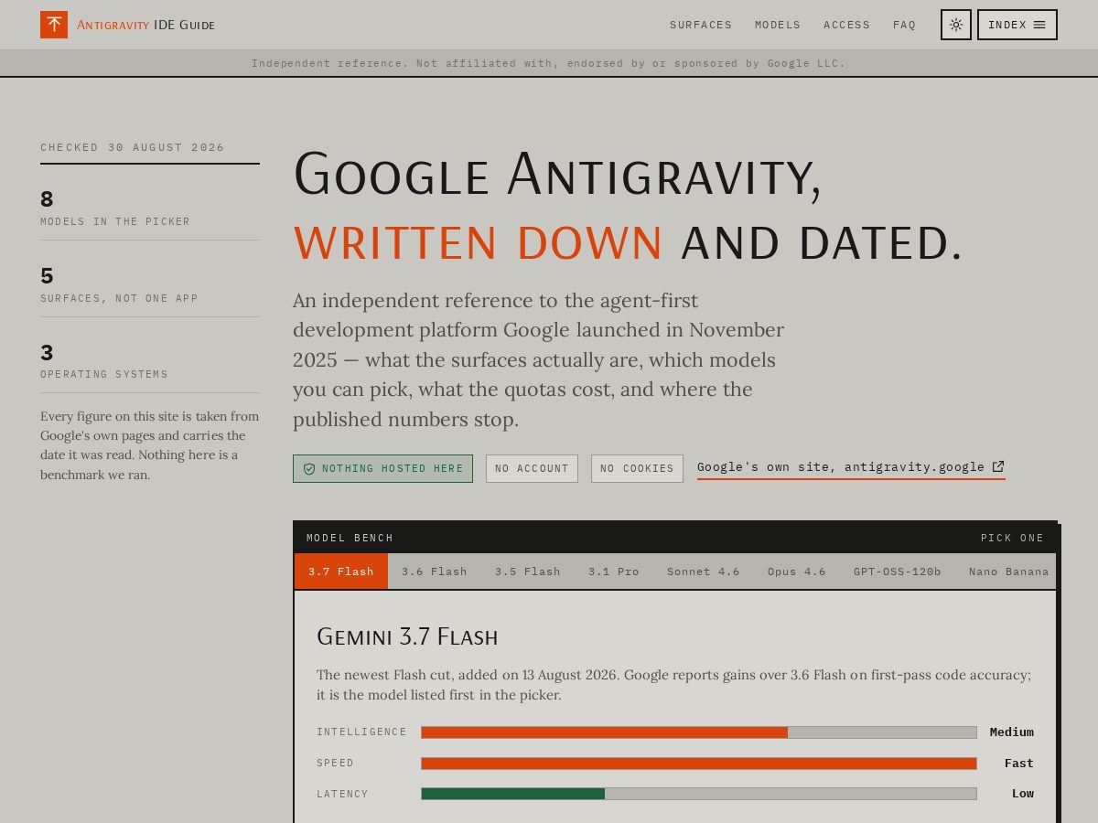Select the Opus 4.6 tab

point(797,572)
